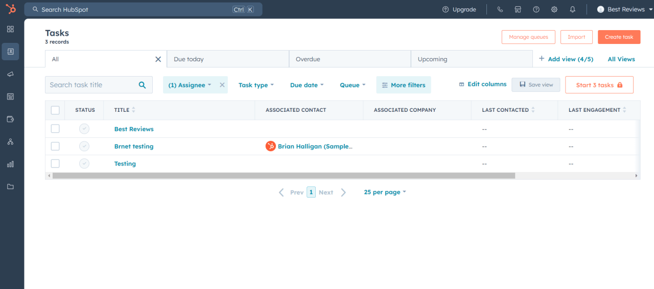This screenshot has width=654, height=289.
Task: Click the horizontal table scrollbar thumb
Action: [x=284, y=176]
